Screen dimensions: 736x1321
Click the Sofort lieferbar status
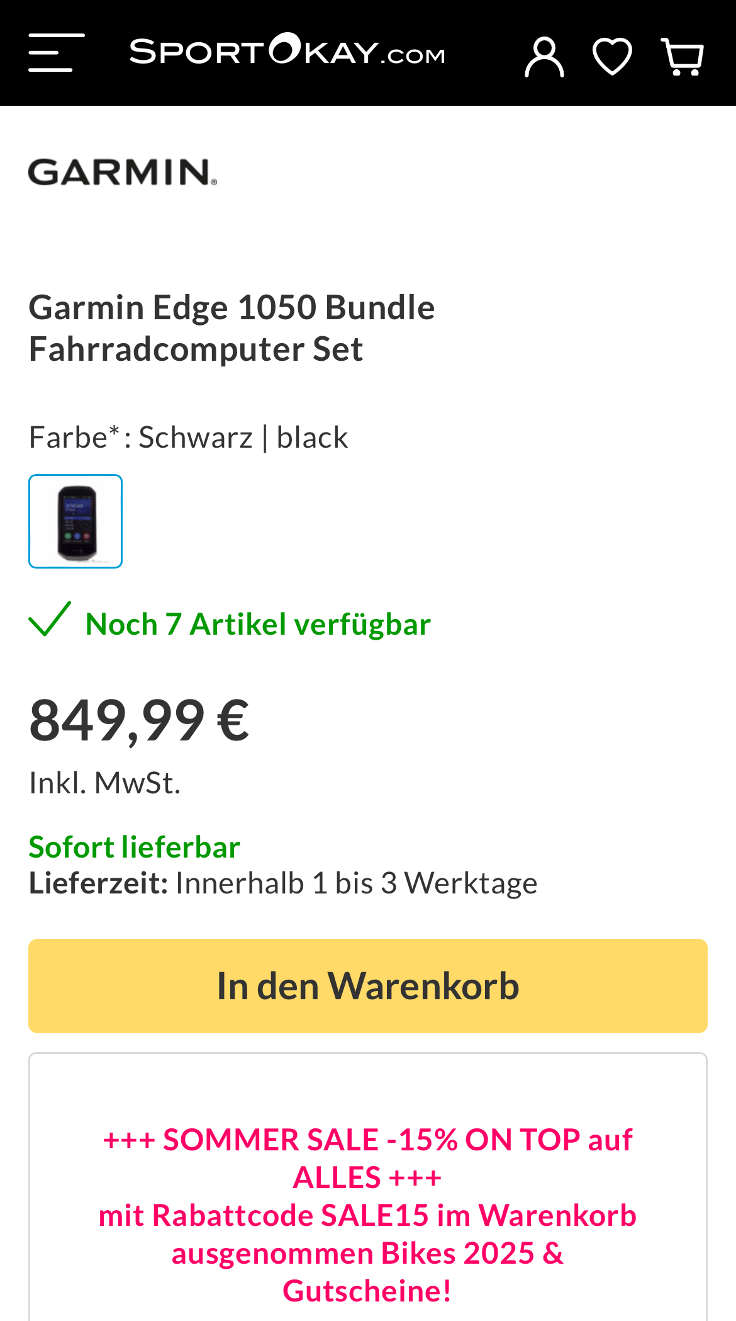(135, 847)
